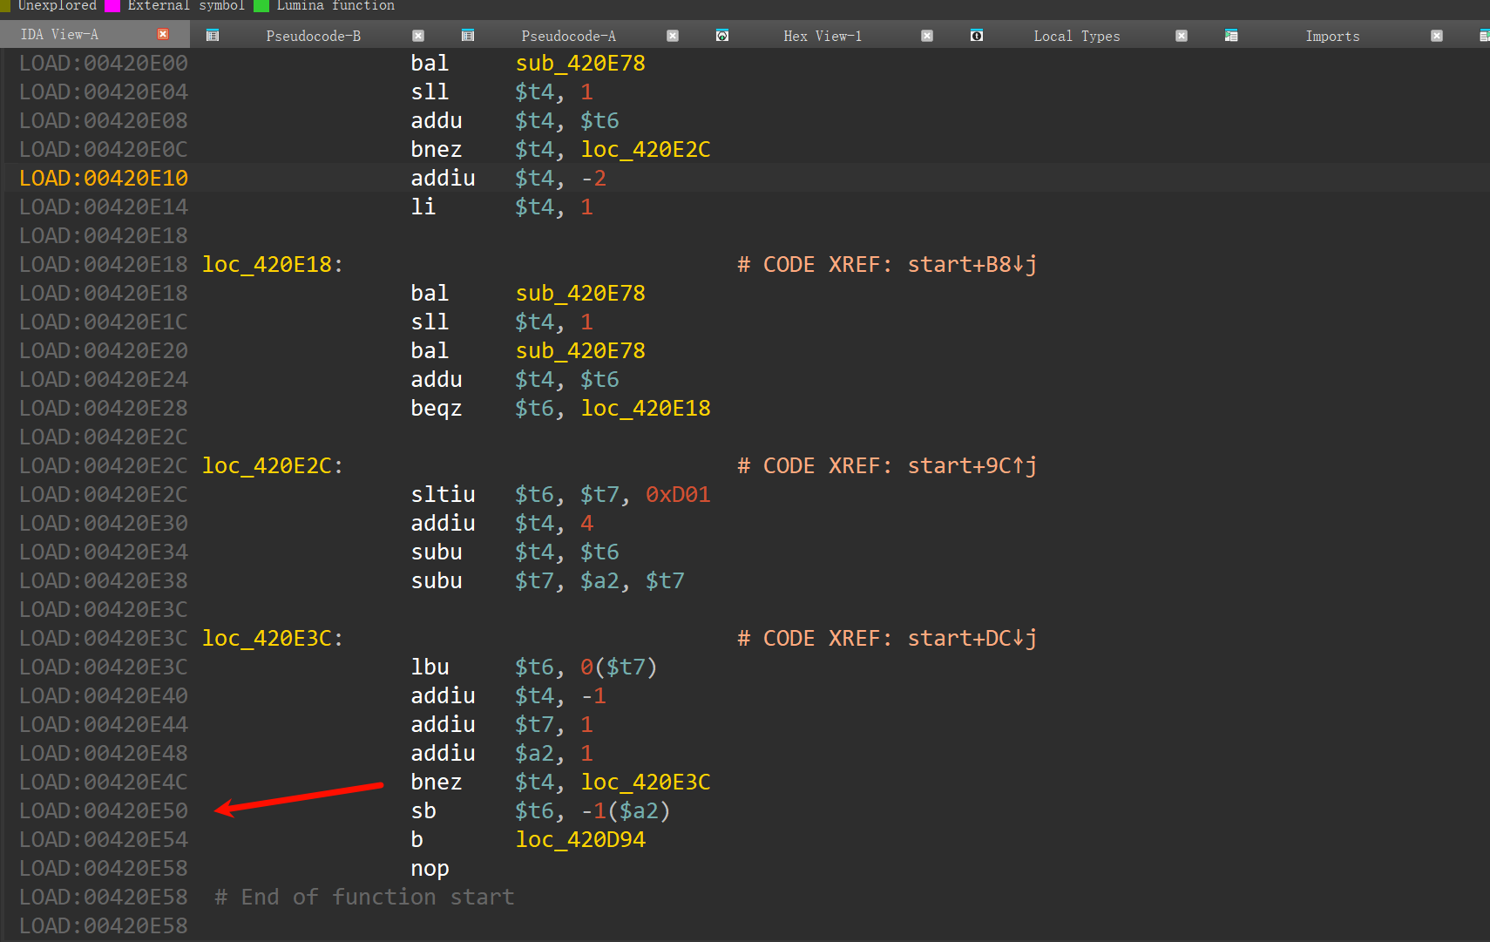Close the Hex View-1 tab
The image size is (1490, 942).
[927, 36]
